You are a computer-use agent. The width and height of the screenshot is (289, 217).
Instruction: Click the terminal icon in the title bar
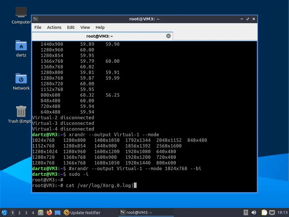pos(35,19)
